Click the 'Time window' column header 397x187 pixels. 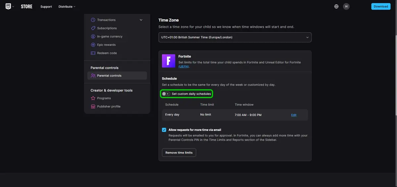click(x=244, y=105)
